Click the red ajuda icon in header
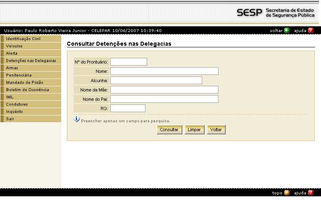 tap(311, 30)
